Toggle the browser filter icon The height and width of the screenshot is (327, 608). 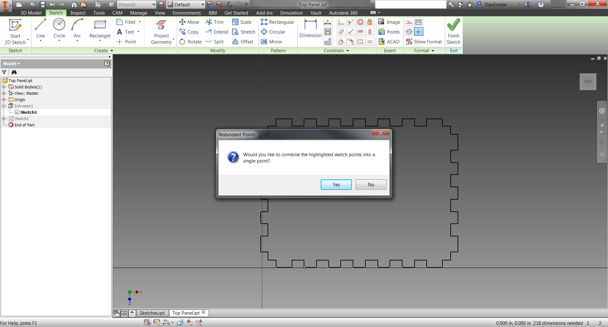point(4,72)
